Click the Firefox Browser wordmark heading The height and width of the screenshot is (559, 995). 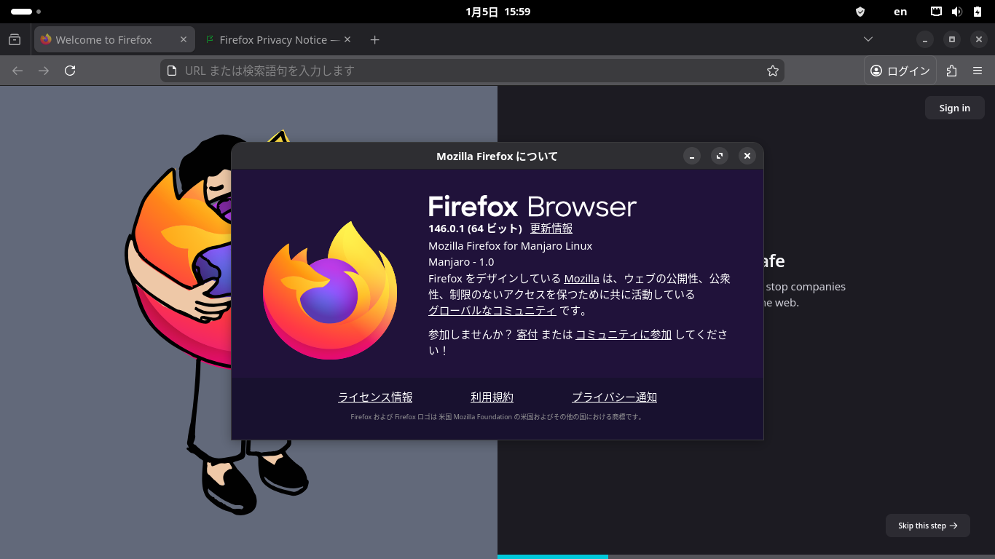click(x=532, y=207)
